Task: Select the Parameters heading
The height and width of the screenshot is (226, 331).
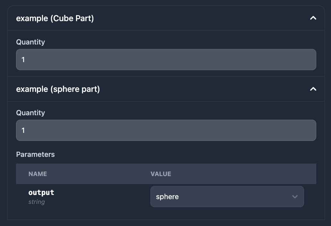Action: pyautogui.click(x=35, y=154)
